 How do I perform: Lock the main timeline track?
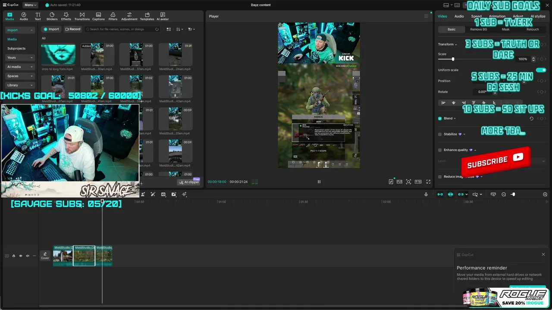tap(14, 256)
